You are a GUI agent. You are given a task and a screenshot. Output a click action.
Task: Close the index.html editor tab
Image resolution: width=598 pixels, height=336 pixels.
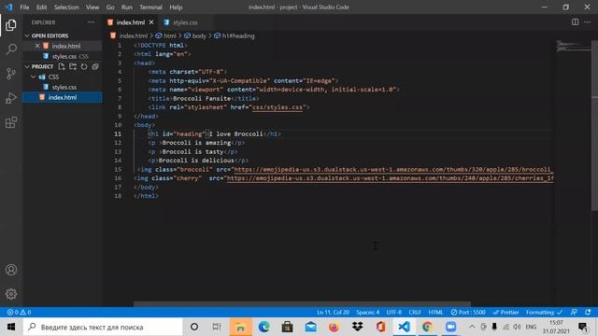tap(151, 22)
